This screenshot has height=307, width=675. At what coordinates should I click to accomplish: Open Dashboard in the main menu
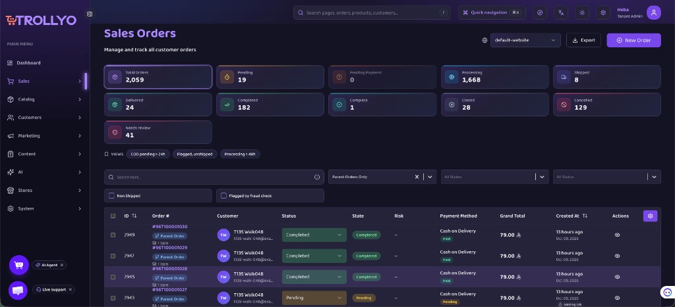[x=44, y=62]
